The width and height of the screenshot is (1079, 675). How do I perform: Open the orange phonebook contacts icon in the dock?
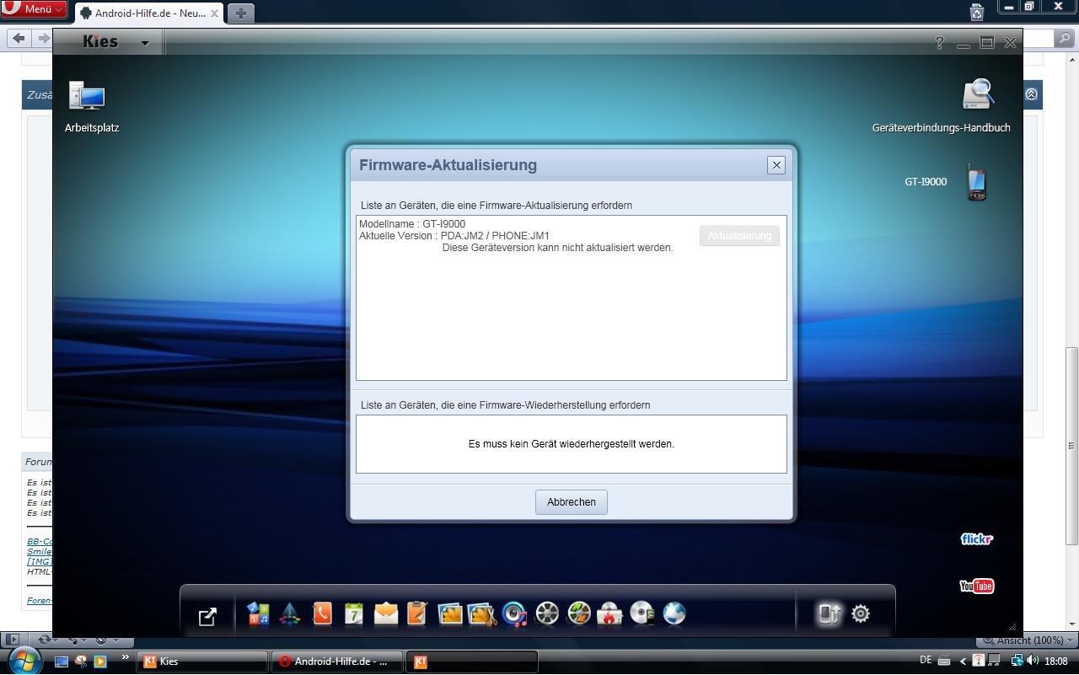pyautogui.click(x=322, y=613)
